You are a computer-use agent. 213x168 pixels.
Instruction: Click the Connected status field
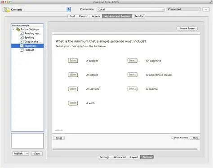[x=183, y=9]
